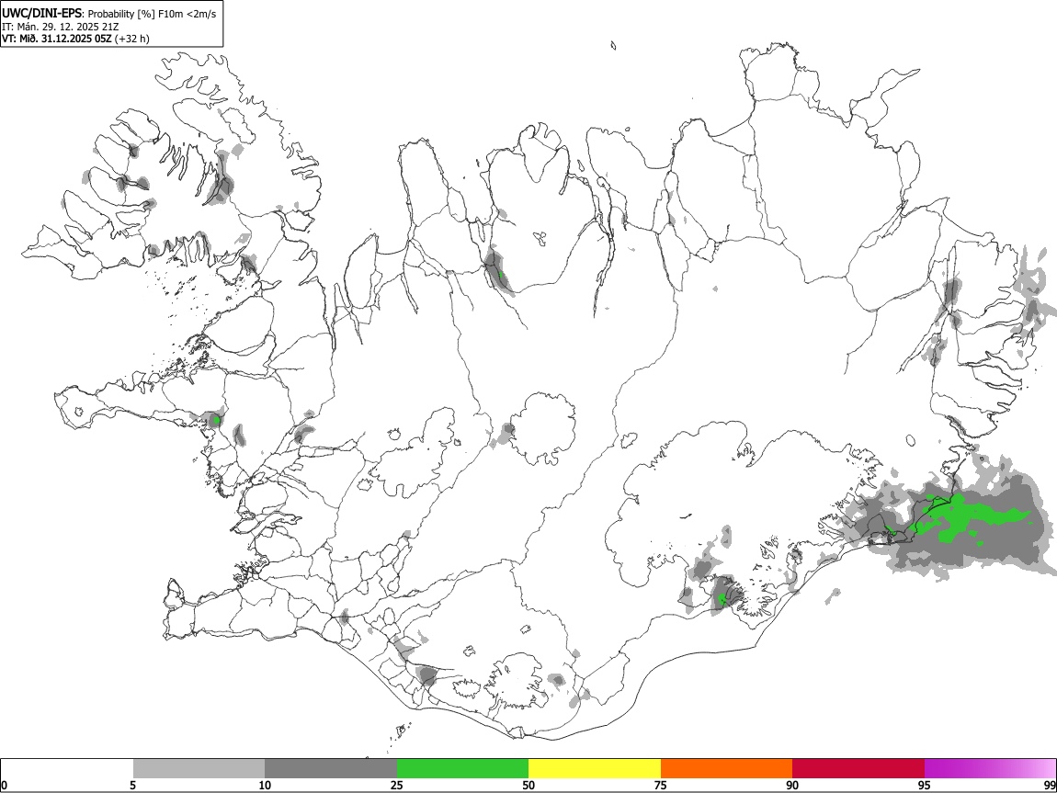Click the legend tick label '95'
This screenshot has width=1057, height=793.
tap(925, 785)
